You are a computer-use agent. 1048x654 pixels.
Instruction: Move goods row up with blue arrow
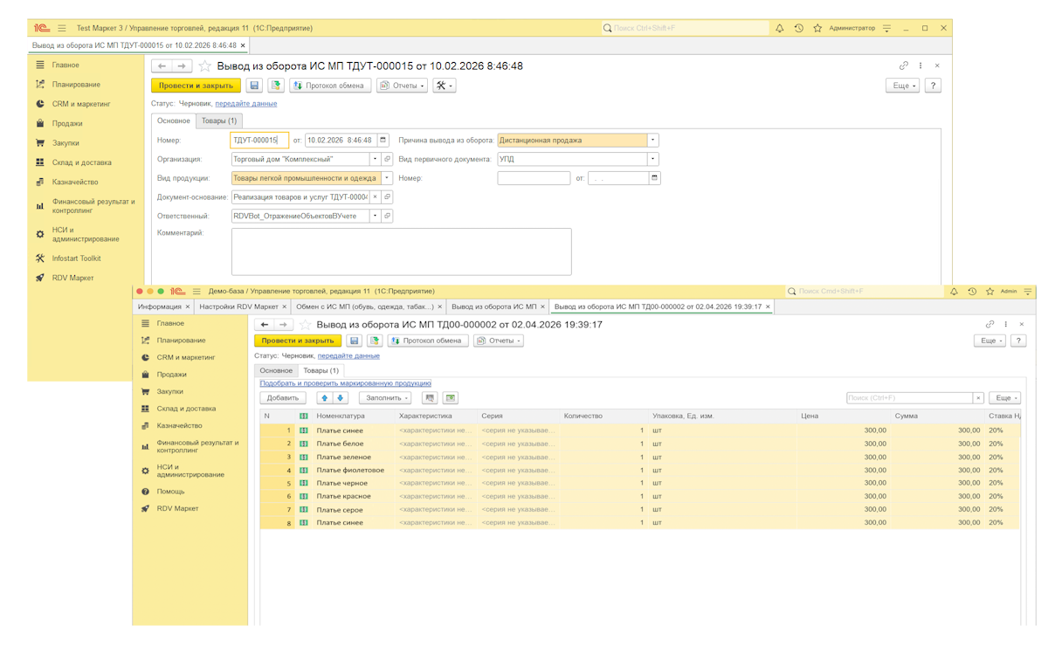pyautogui.click(x=325, y=398)
